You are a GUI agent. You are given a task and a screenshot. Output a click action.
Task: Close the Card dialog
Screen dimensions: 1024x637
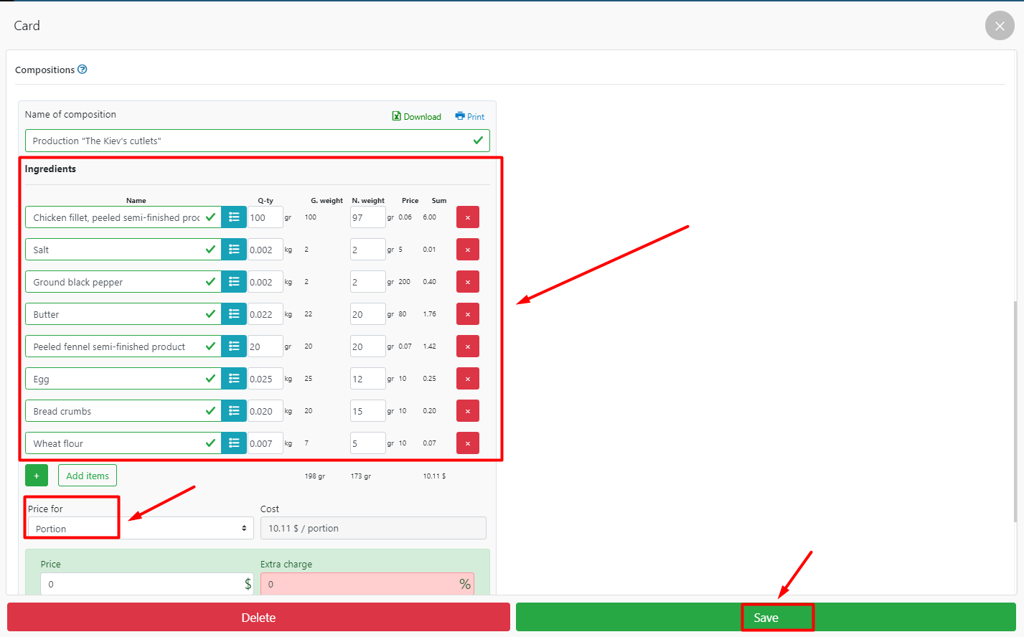(x=999, y=26)
